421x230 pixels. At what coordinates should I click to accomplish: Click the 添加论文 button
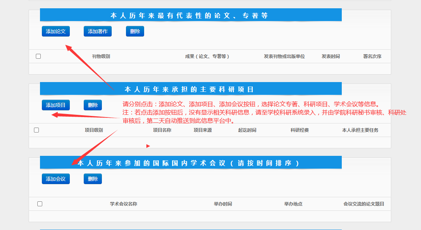tap(56, 32)
